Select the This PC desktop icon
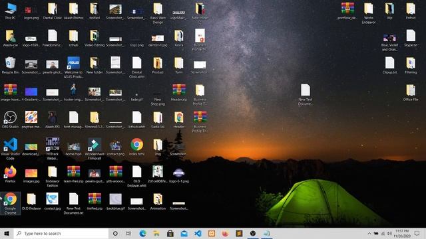The height and width of the screenshot is (239, 426). [11, 11]
